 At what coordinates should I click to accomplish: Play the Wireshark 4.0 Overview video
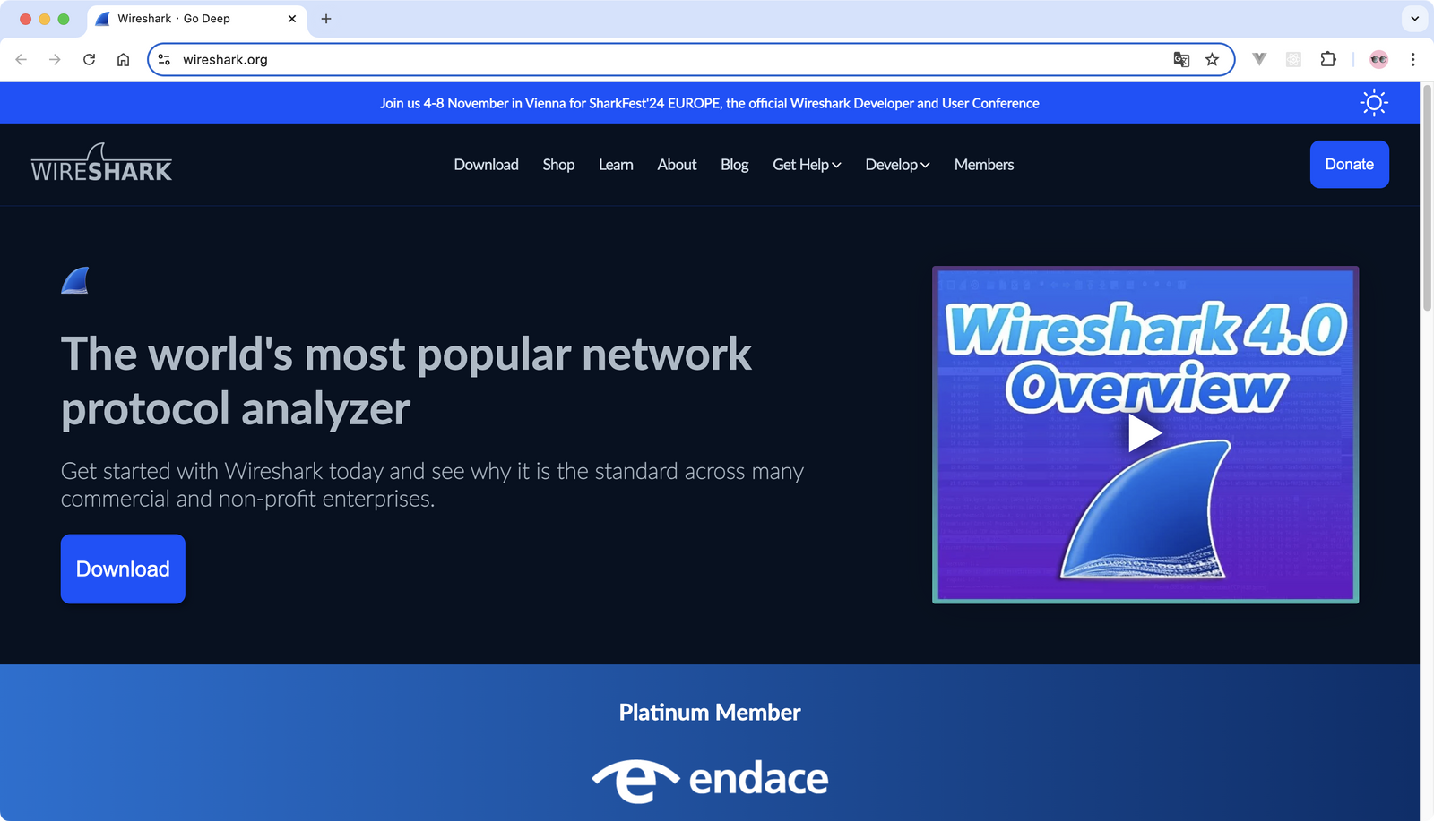pos(1145,434)
